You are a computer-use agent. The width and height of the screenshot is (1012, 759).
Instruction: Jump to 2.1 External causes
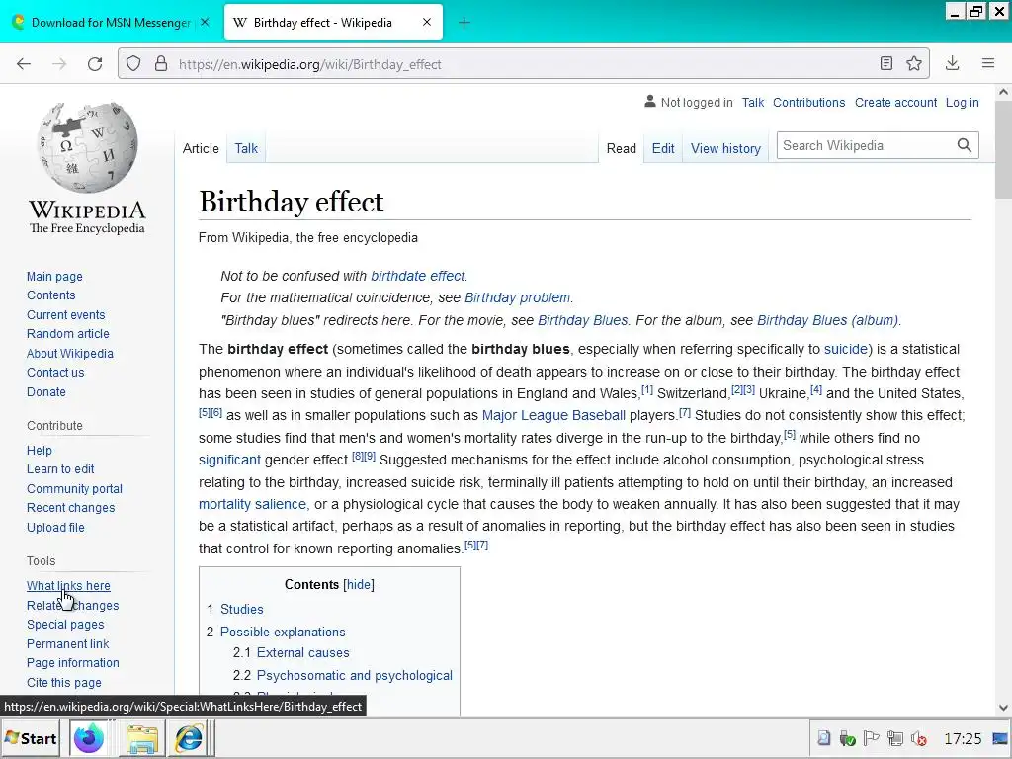(302, 652)
